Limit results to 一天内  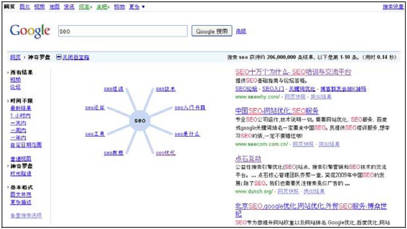[x=18, y=123]
